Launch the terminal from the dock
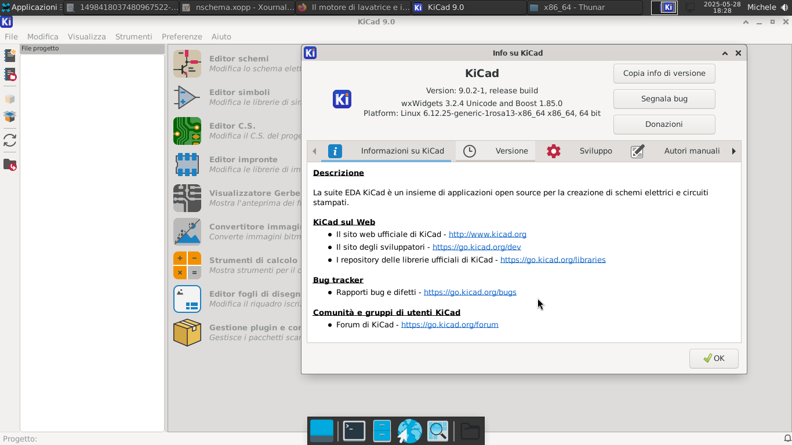792x445 pixels. pyautogui.click(x=354, y=431)
